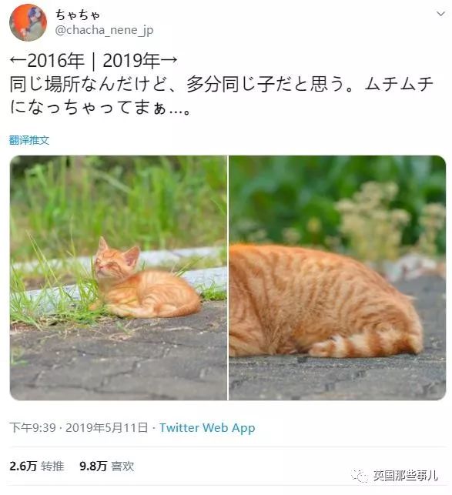The height and width of the screenshot is (495, 452).
Task: Open the 2016 kitten photo
Action: 119,278
